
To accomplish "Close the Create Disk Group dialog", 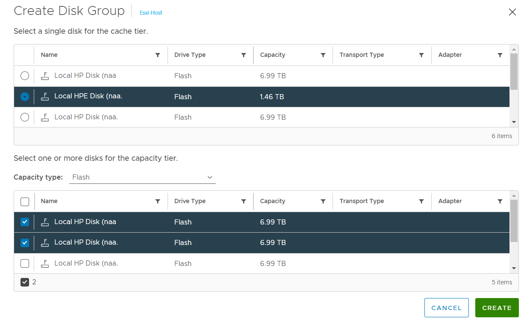I will 512,12.
